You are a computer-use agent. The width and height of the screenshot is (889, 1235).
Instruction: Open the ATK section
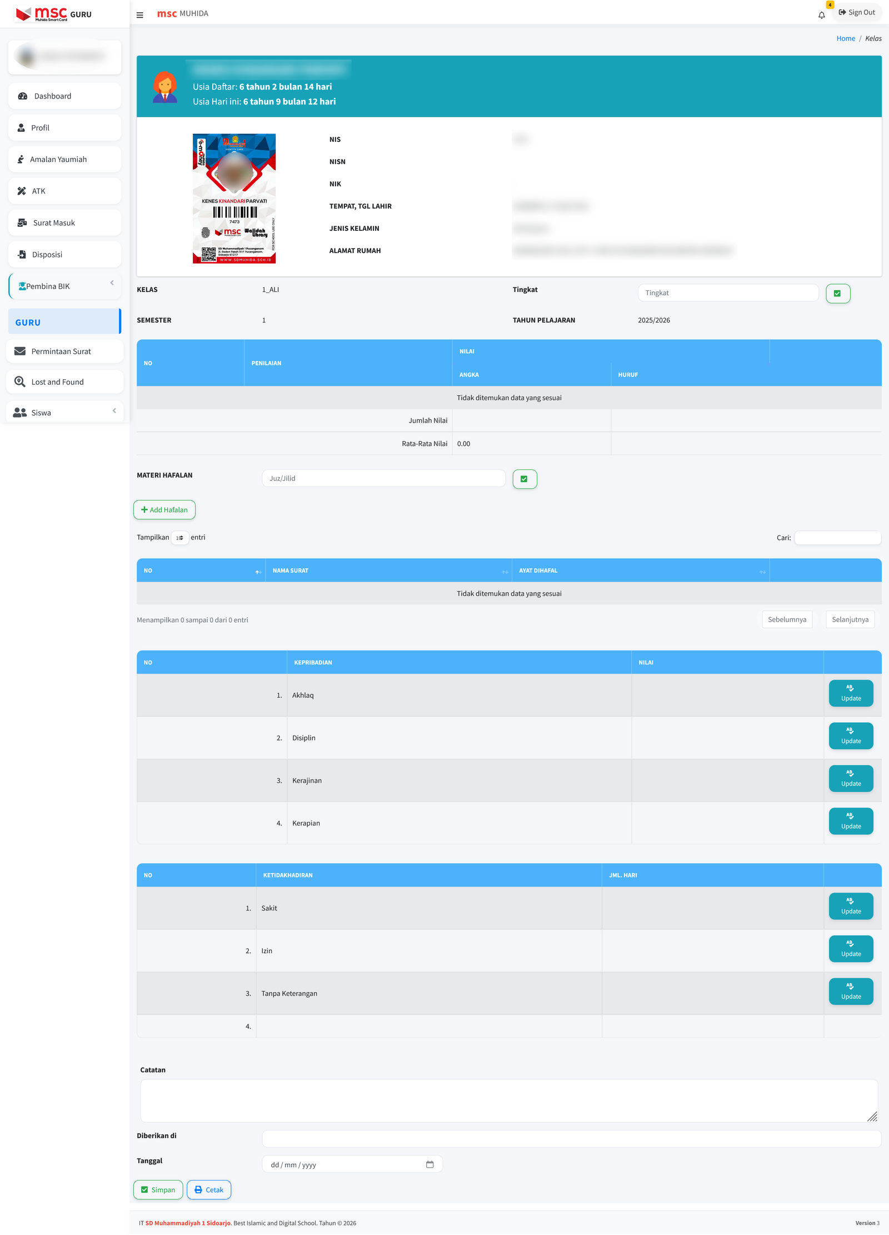click(38, 191)
